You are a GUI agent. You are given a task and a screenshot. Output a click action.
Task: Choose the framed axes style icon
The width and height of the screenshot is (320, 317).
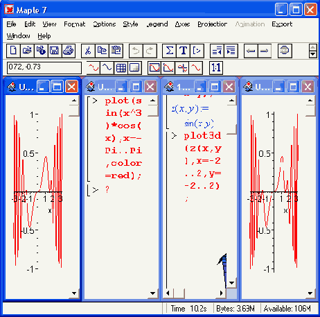pyautogui.click(x=168, y=68)
